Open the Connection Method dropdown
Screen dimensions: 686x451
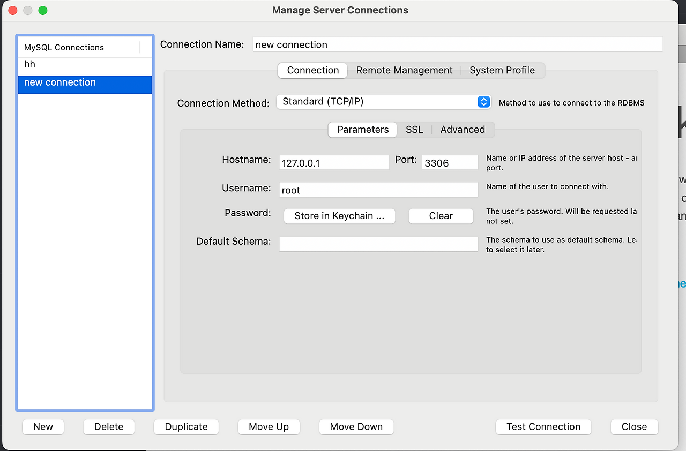tap(384, 102)
